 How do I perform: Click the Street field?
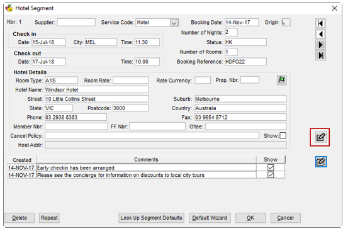pyautogui.click(x=97, y=99)
